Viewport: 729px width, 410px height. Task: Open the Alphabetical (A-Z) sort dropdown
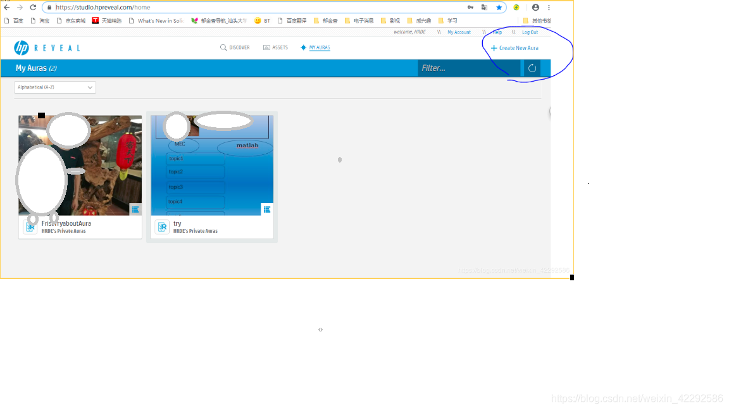(55, 87)
